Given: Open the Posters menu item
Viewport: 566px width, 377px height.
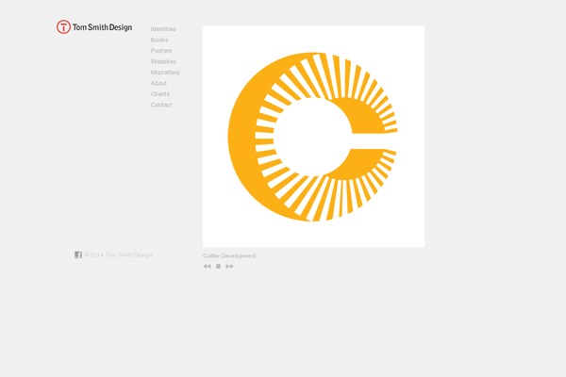Looking at the screenshot, I should coord(161,51).
